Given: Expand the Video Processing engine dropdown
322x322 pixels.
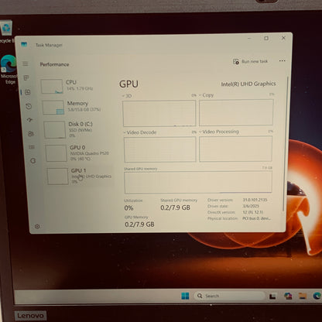Looking at the screenshot, I should 219,132.
